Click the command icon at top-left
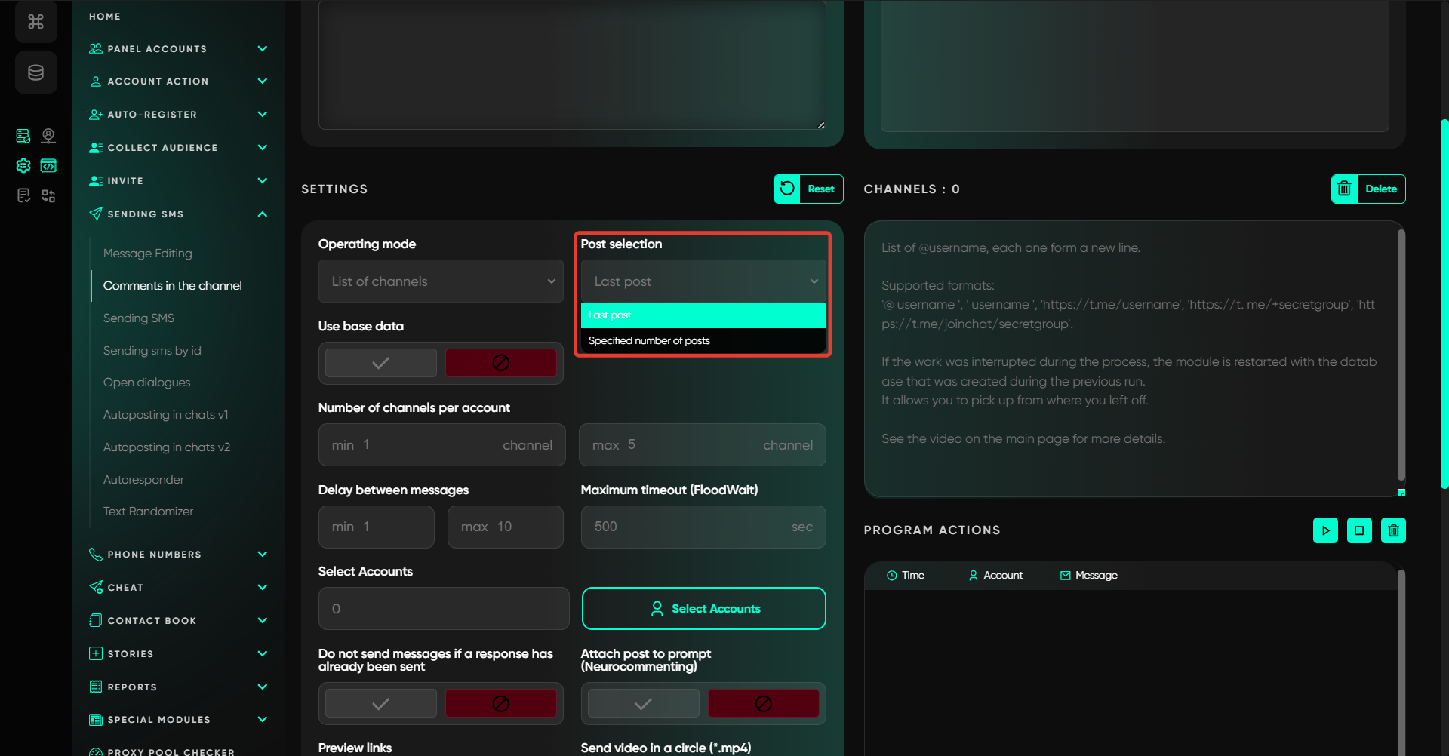This screenshot has height=756, width=1449. tap(35, 22)
